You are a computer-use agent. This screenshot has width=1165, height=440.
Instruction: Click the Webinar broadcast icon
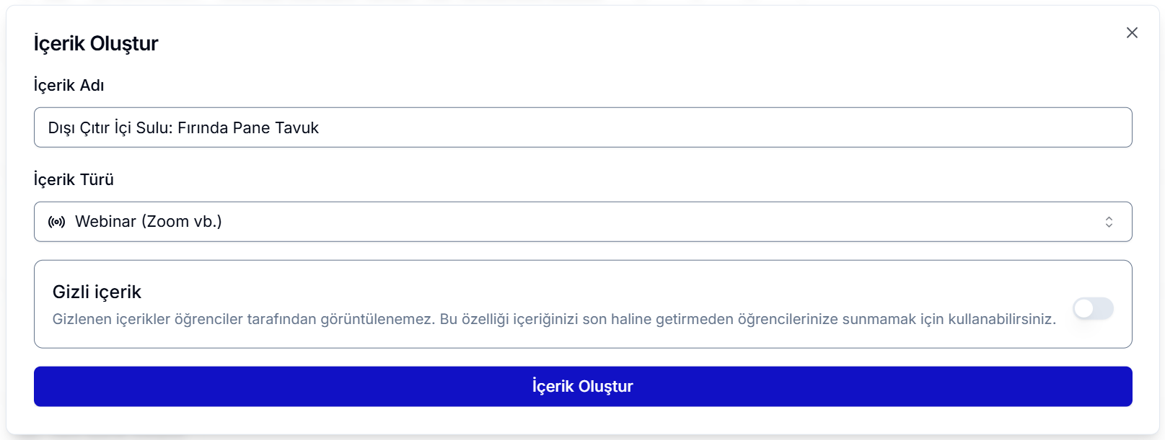(56, 222)
